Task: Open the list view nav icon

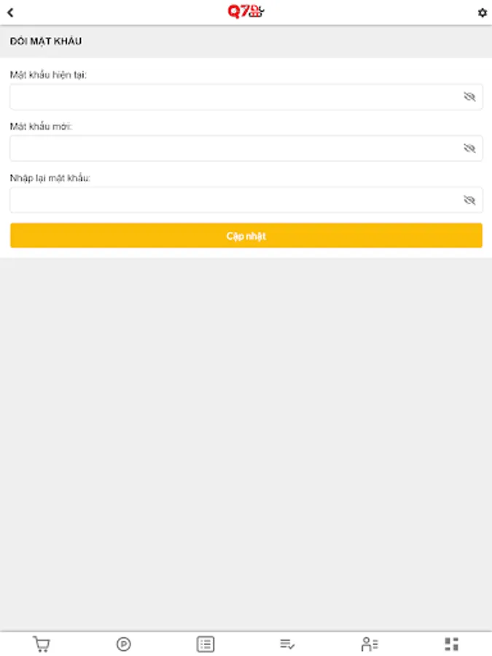Action: (x=206, y=644)
